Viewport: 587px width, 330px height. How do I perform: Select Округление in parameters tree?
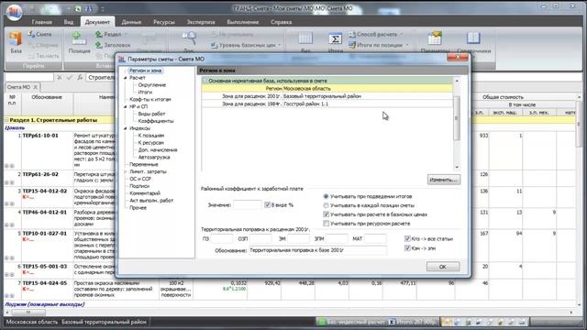coord(152,85)
